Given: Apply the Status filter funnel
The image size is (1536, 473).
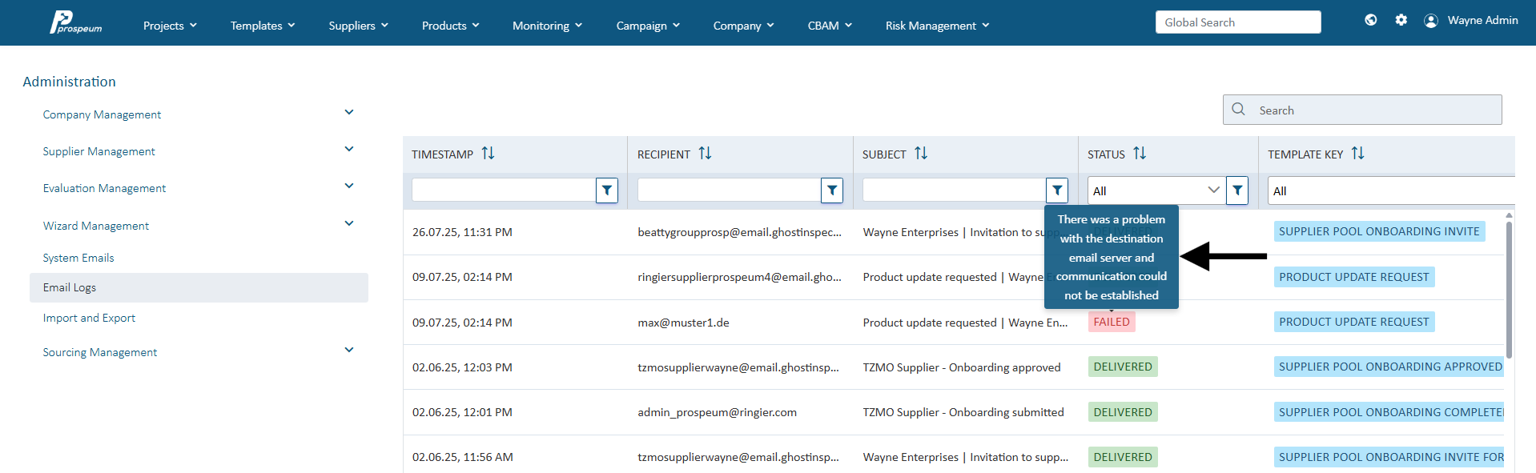Looking at the screenshot, I should (x=1237, y=190).
